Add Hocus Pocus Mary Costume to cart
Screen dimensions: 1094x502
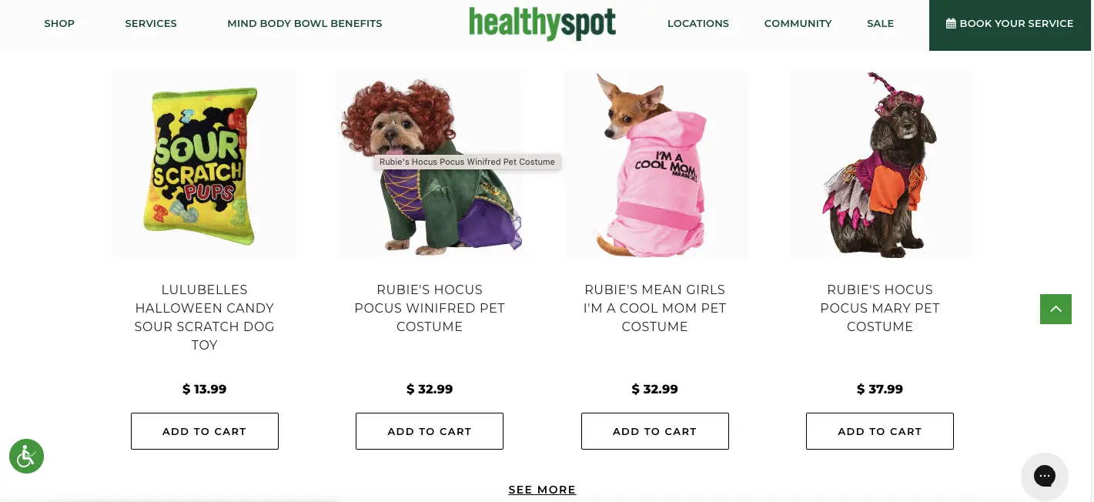880,431
